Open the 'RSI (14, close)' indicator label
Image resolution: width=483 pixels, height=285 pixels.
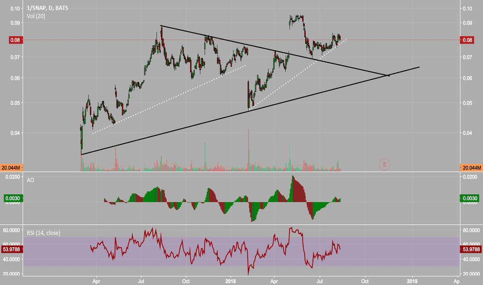click(44, 233)
